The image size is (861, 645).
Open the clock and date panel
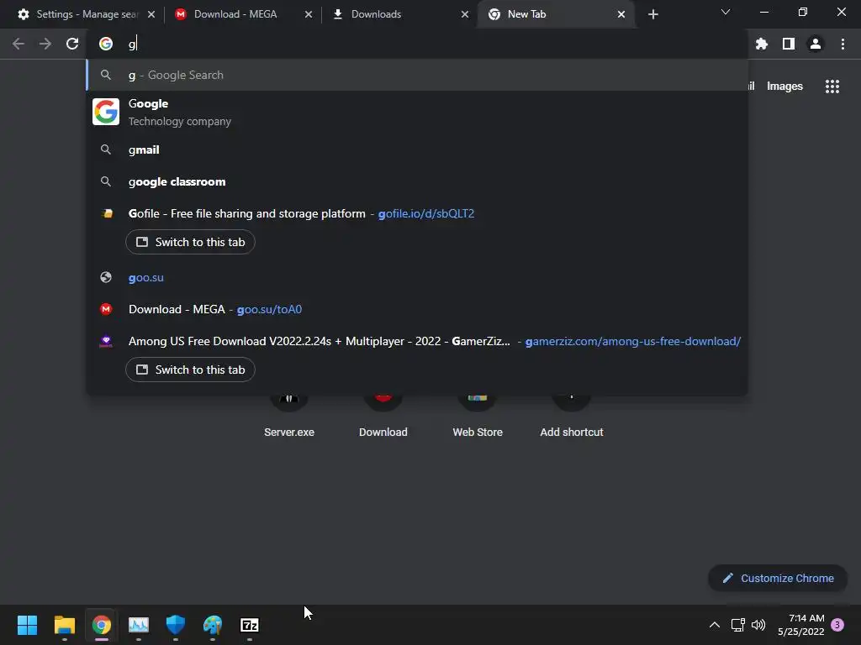click(x=801, y=625)
